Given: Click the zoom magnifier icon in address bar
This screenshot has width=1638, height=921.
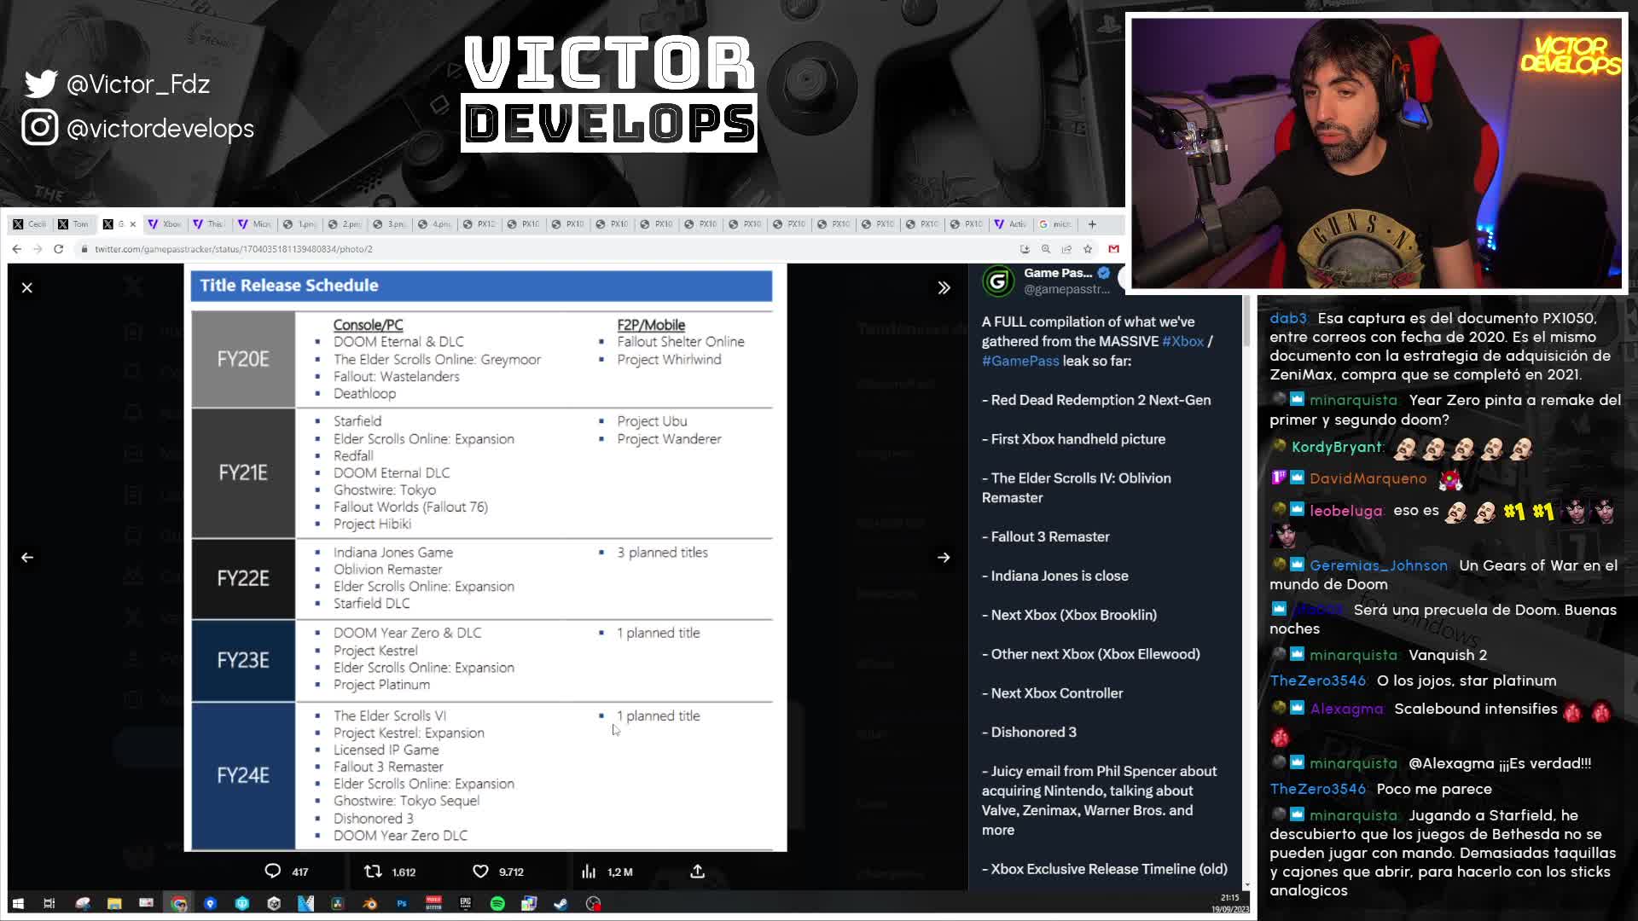Looking at the screenshot, I should pyautogui.click(x=1046, y=249).
